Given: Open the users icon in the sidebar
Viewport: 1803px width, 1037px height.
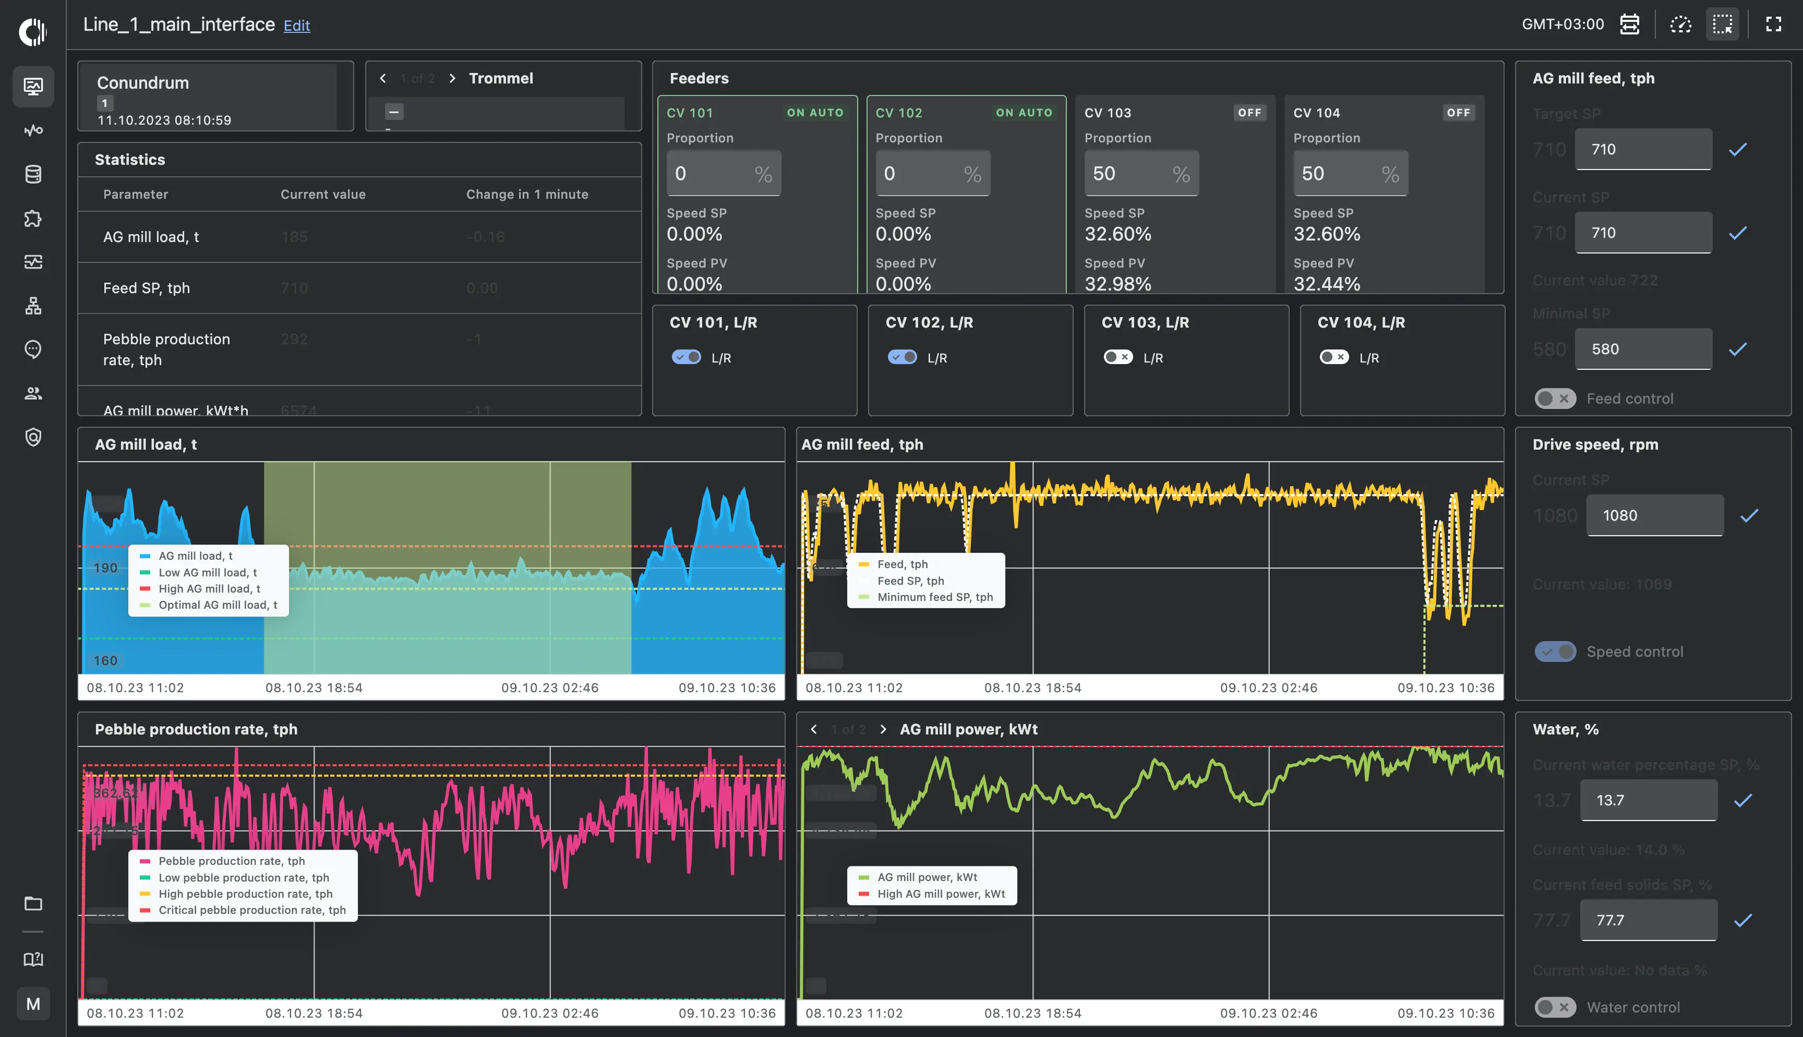Looking at the screenshot, I should point(33,393).
